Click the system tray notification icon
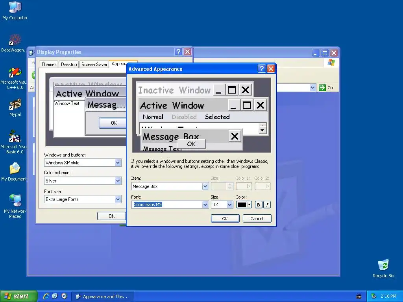Screen dimensions: 403x302 coord(374,296)
